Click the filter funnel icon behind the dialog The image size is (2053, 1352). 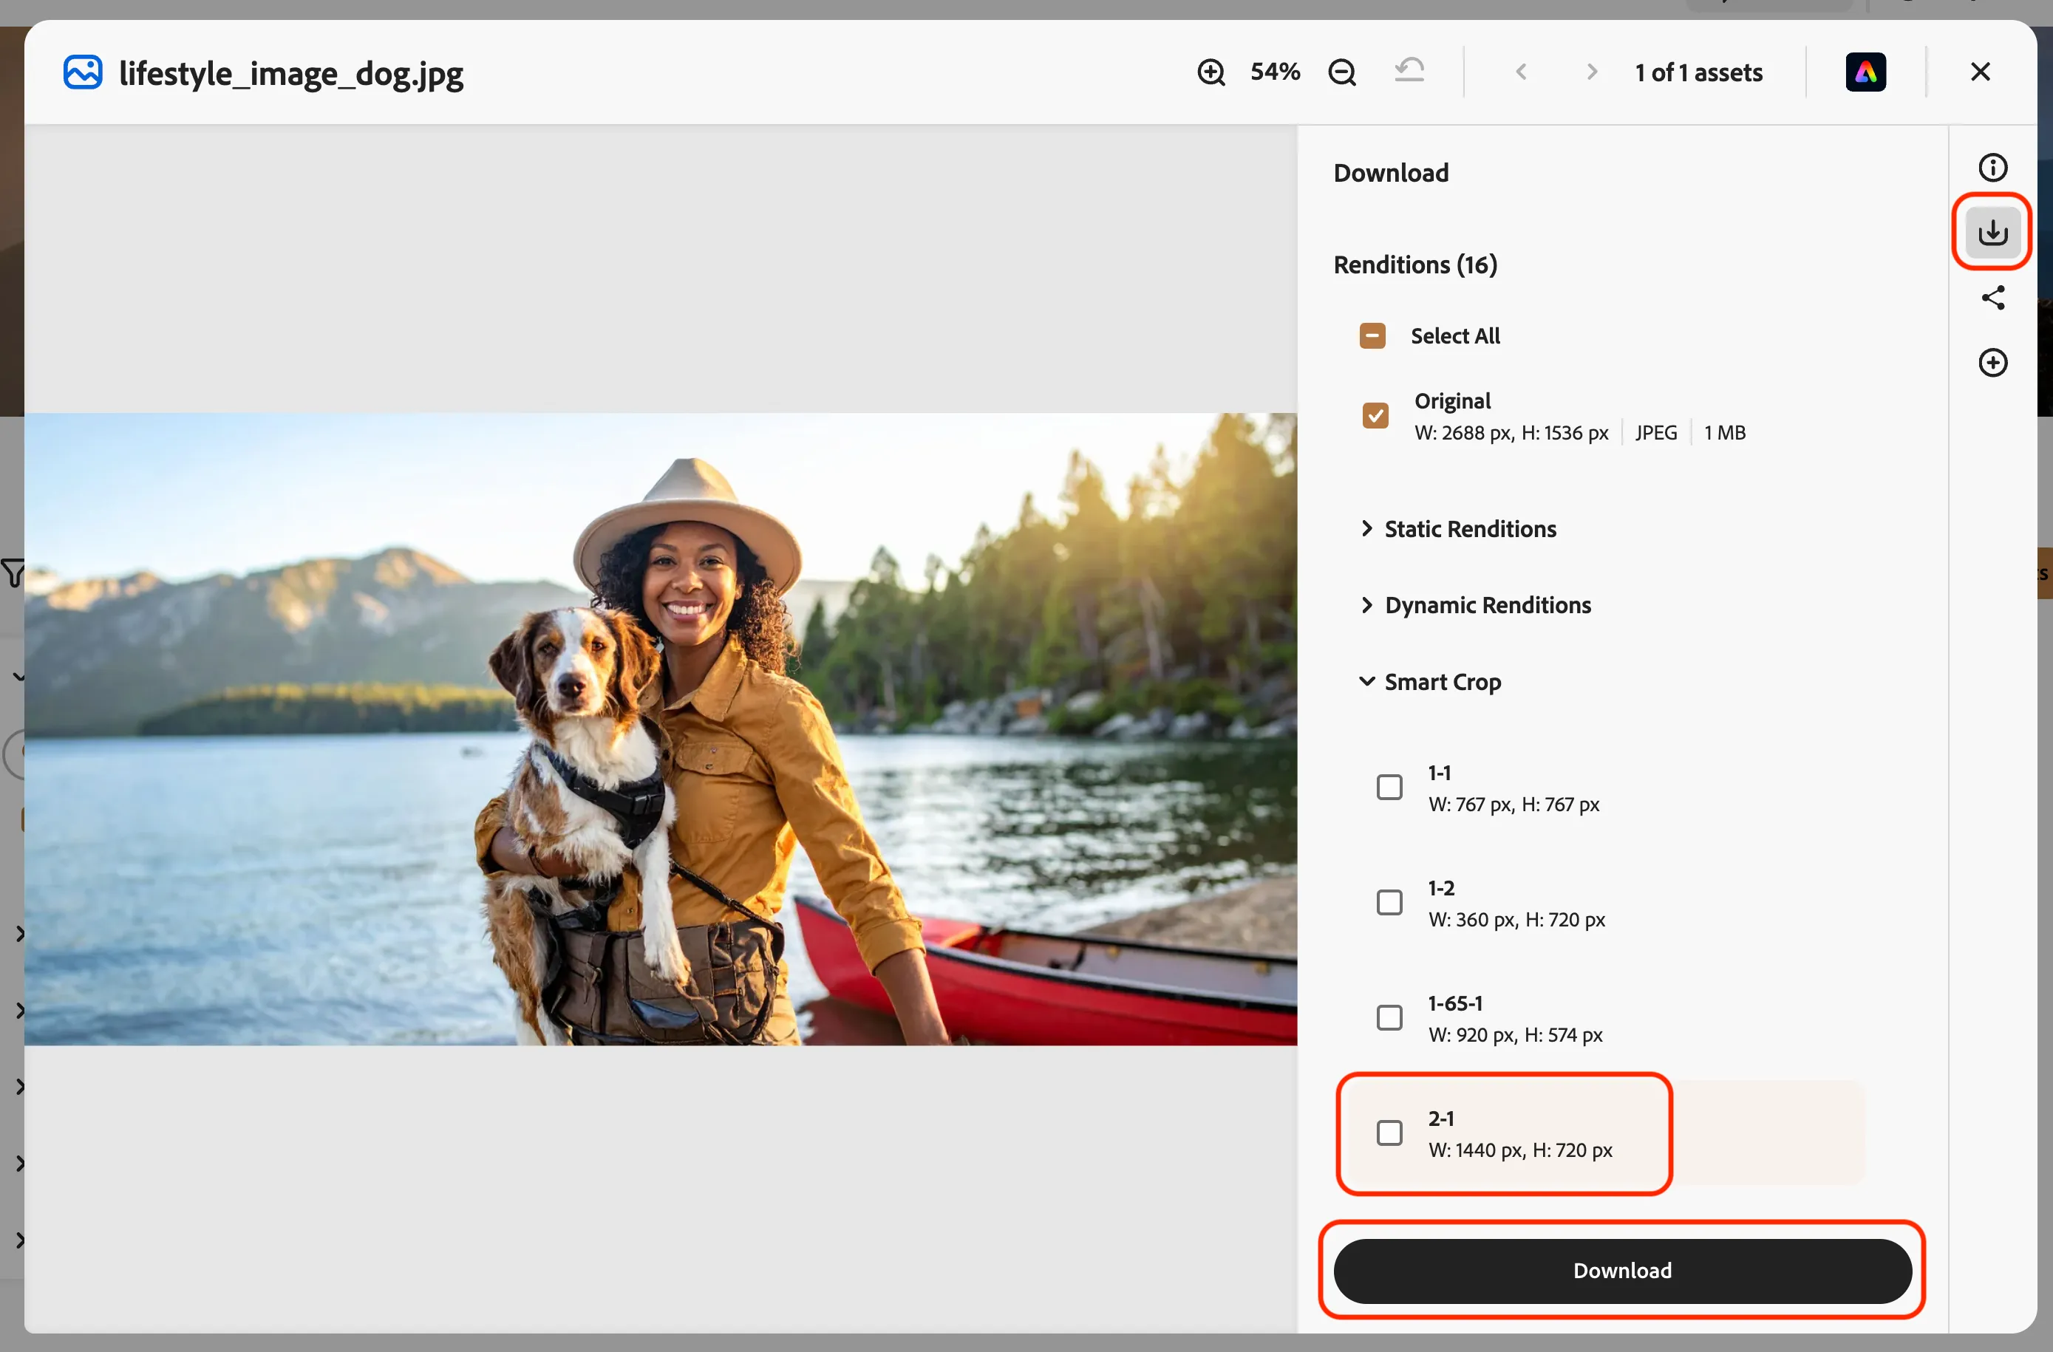[12, 573]
